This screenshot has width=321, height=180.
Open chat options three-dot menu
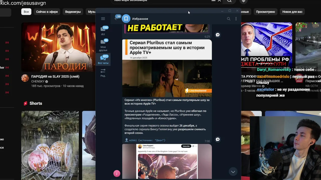tap(236, 19)
